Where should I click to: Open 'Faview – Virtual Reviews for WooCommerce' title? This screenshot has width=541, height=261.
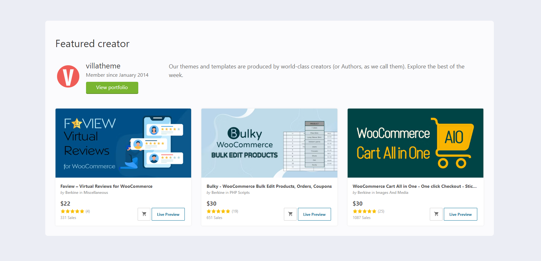pos(106,186)
